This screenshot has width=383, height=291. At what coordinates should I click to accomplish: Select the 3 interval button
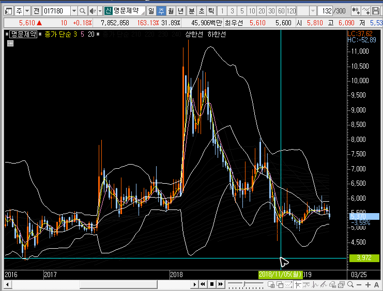point(232,11)
